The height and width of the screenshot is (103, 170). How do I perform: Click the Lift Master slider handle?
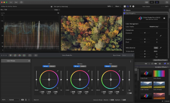36,80
